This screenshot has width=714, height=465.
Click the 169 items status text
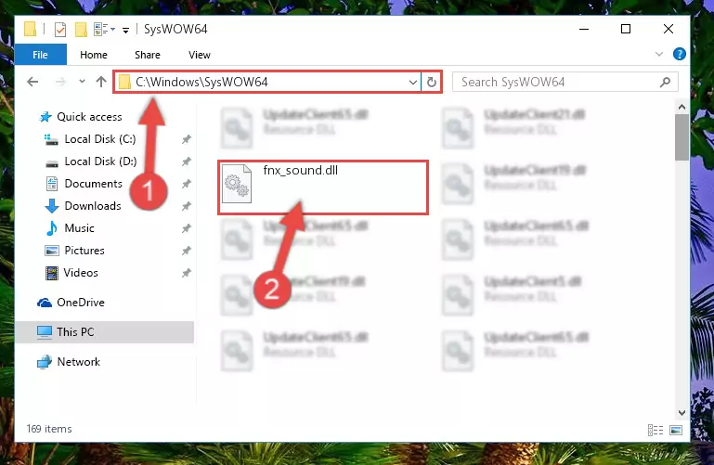pos(49,429)
